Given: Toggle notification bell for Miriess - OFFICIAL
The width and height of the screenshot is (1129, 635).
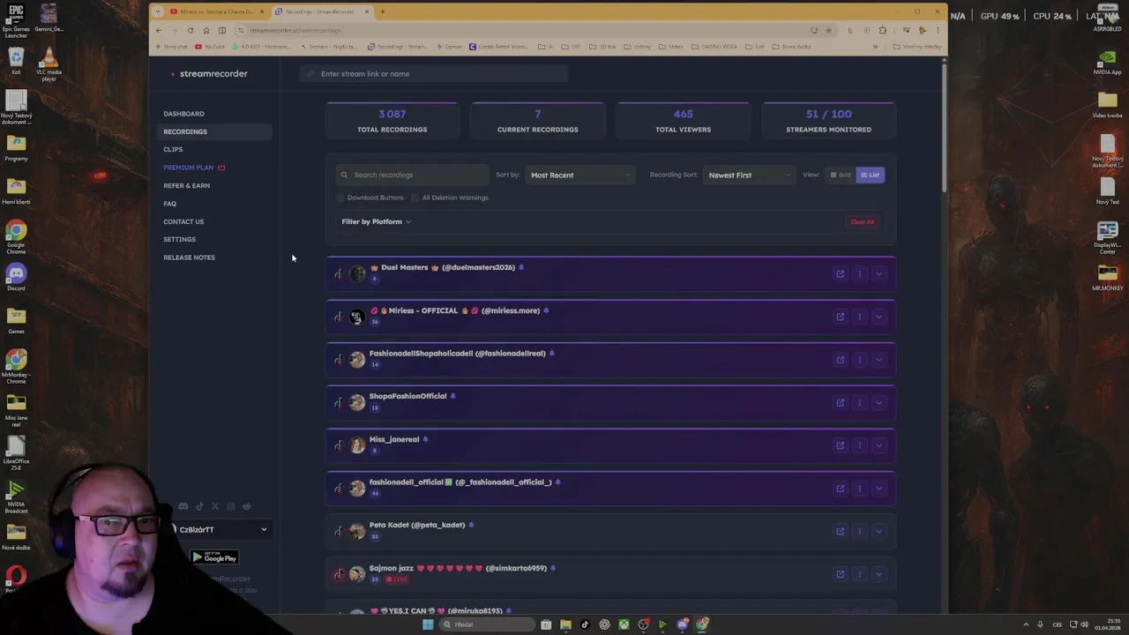Looking at the screenshot, I should (x=546, y=310).
